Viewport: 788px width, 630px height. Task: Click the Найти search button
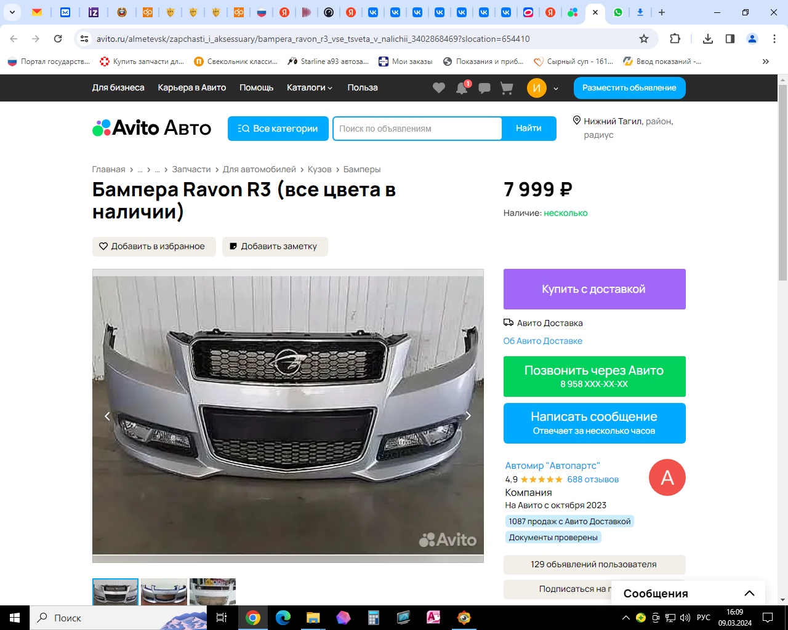pyautogui.click(x=529, y=129)
